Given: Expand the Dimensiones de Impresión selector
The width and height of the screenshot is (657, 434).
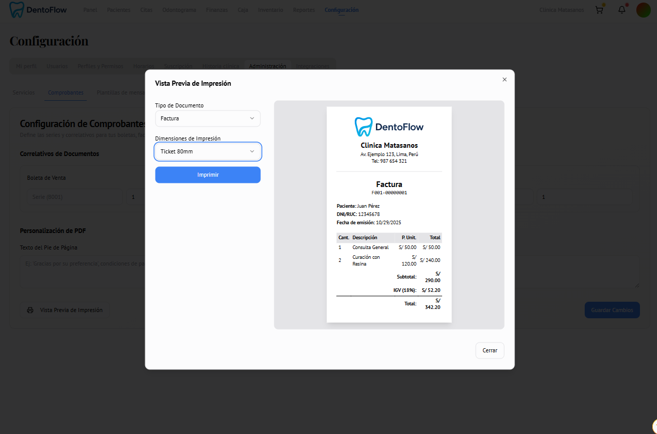Looking at the screenshot, I should (x=208, y=151).
